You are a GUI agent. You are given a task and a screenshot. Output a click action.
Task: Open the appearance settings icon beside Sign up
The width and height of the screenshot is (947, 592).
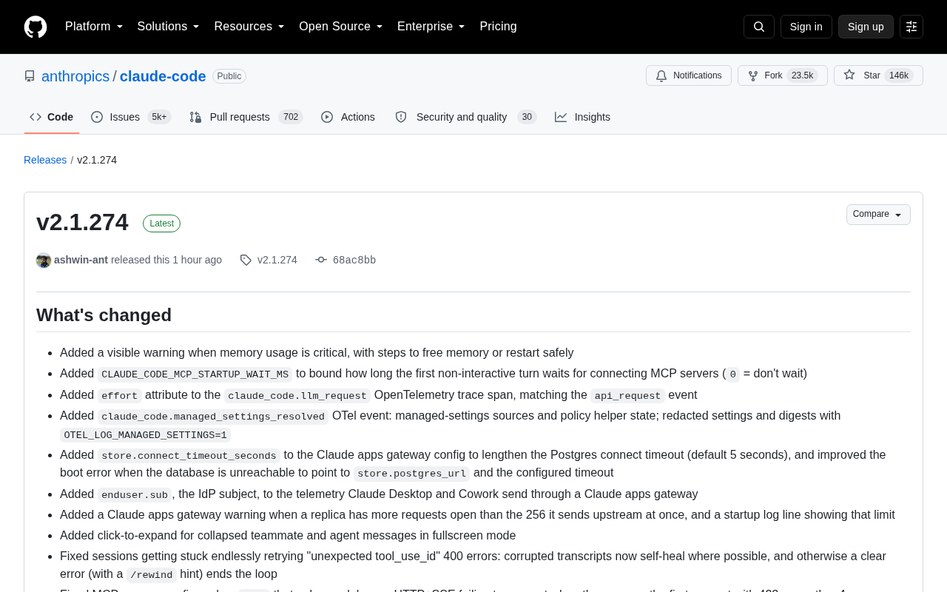[x=911, y=27]
